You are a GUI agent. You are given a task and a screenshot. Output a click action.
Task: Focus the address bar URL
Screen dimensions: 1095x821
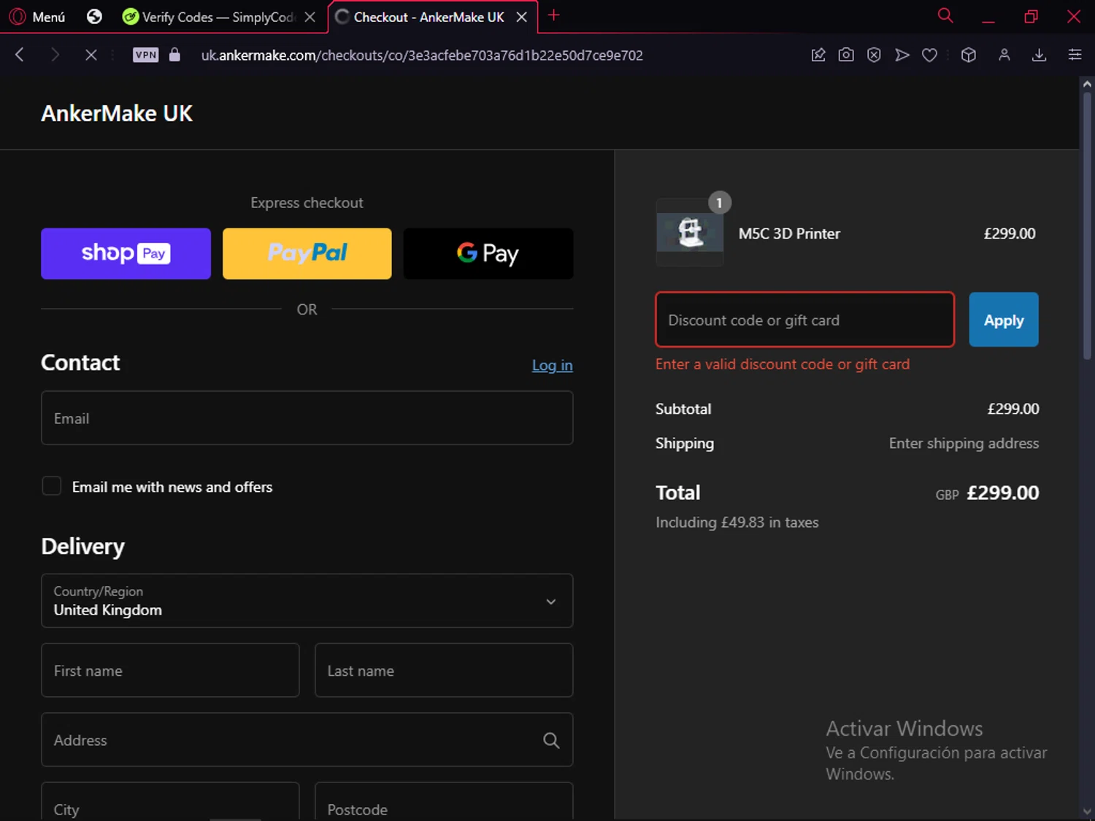[x=422, y=55]
